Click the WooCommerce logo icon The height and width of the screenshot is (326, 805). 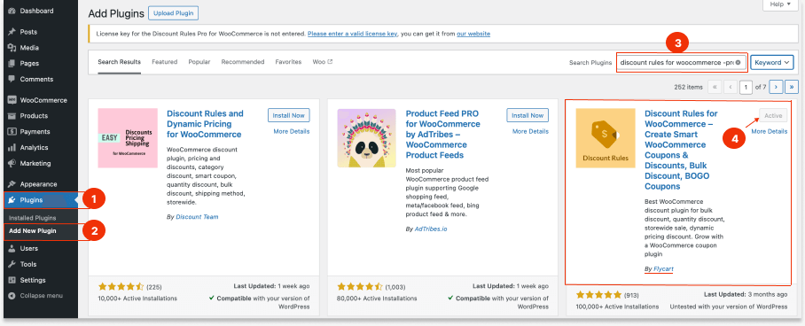click(x=12, y=100)
